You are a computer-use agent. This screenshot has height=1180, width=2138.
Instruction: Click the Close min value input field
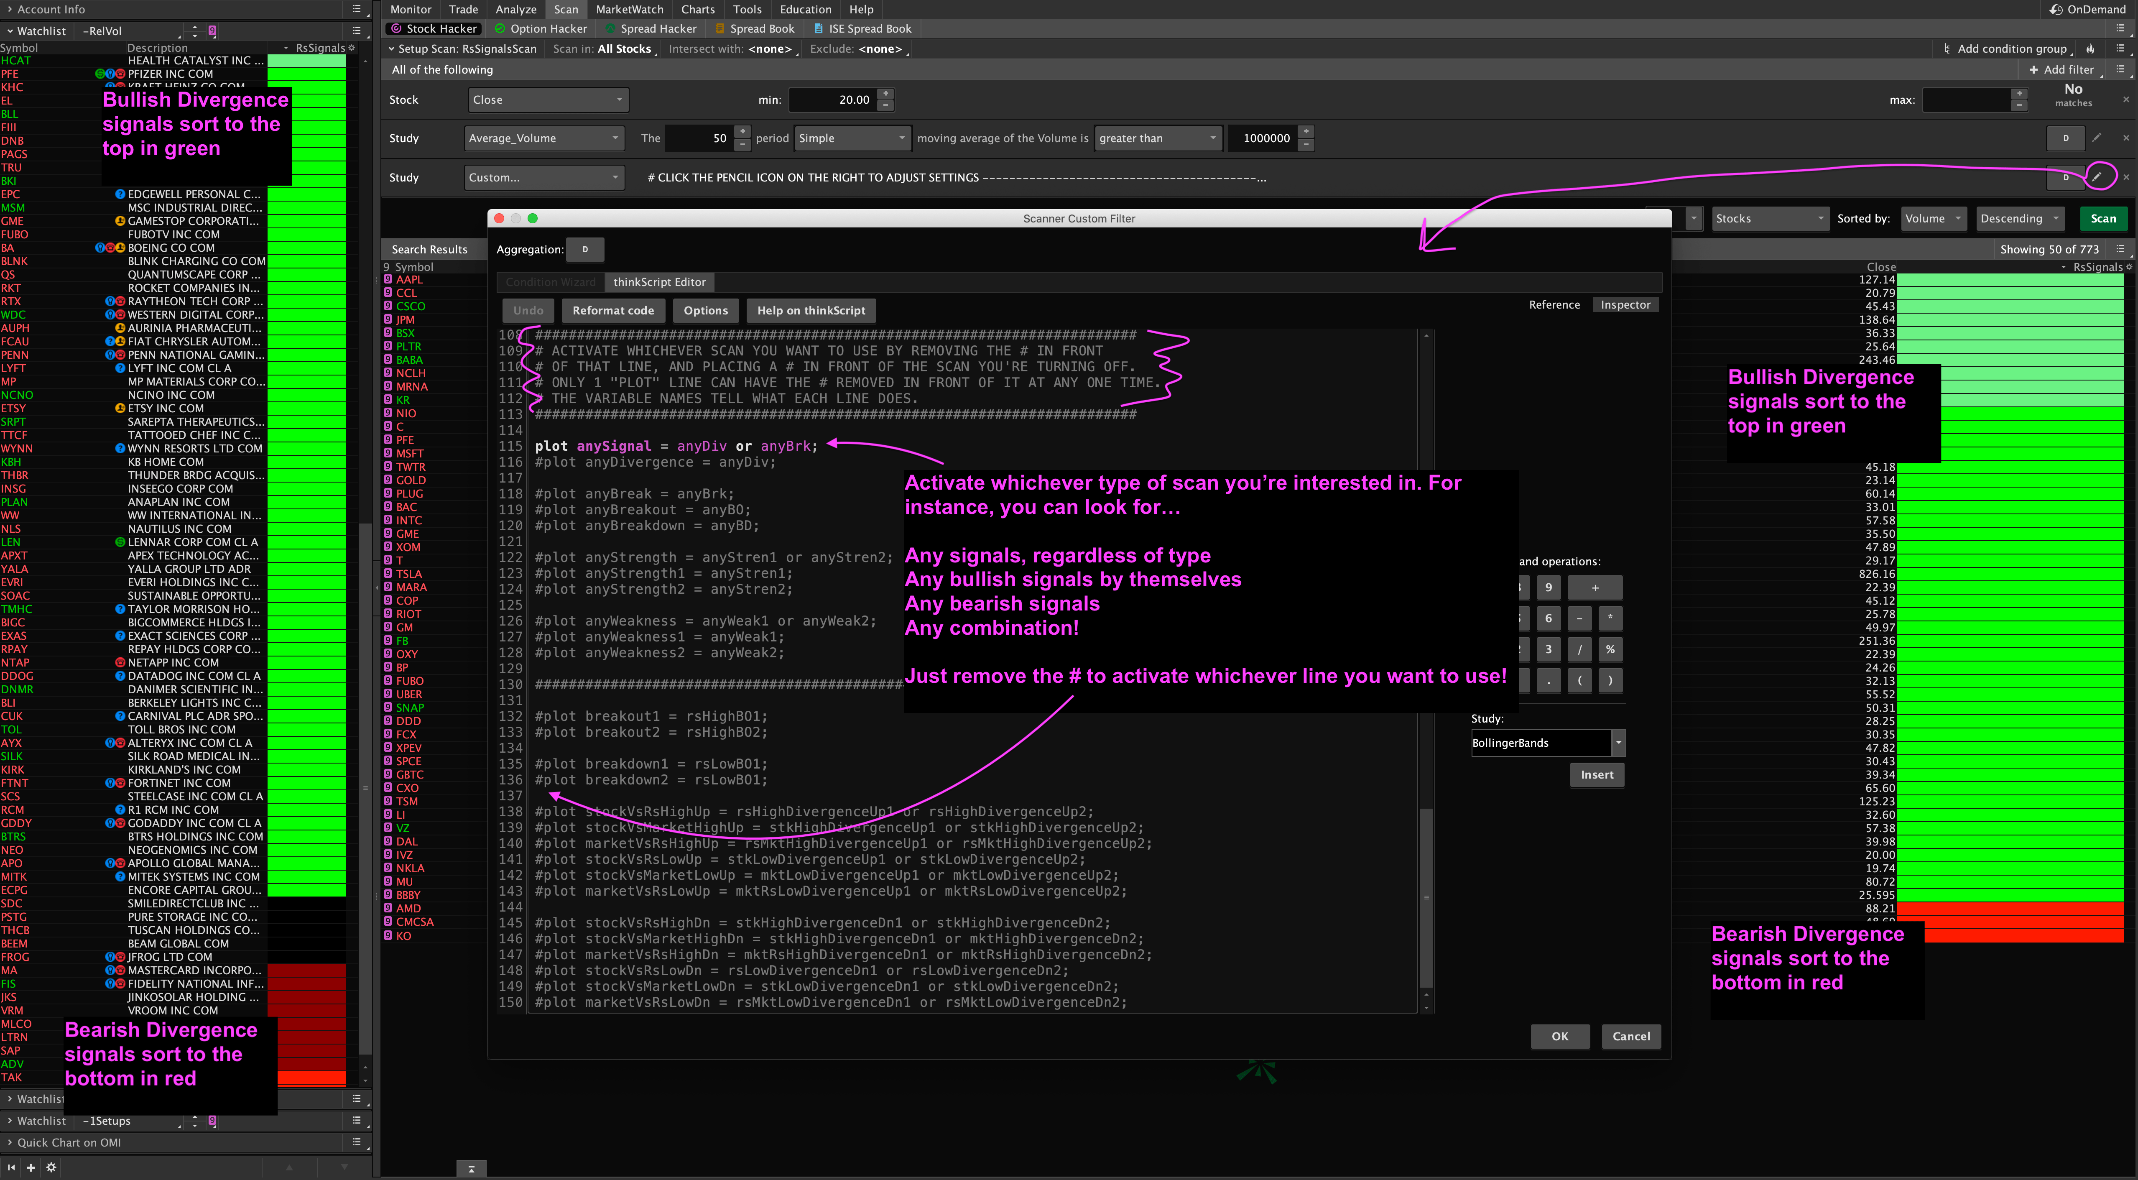(832, 100)
